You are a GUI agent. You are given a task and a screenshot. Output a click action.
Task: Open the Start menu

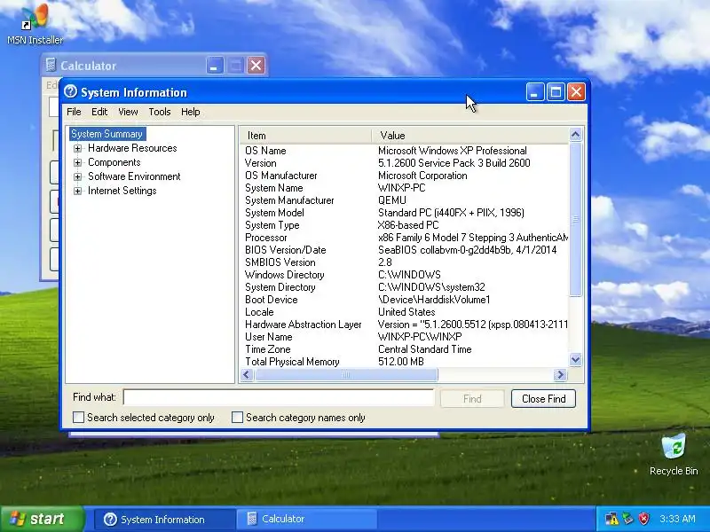[x=42, y=519]
